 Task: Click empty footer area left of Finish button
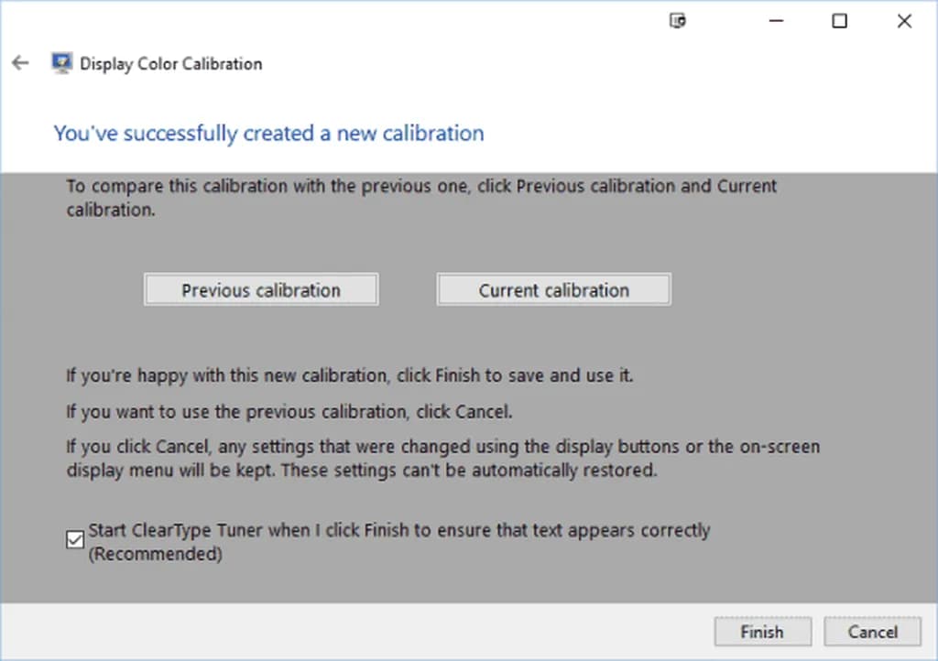(x=366, y=632)
